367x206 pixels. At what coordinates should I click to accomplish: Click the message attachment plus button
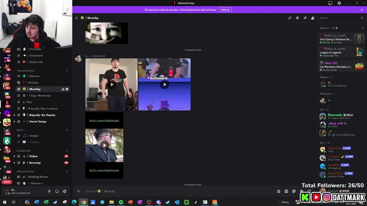pyautogui.click(x=79, y=191)
